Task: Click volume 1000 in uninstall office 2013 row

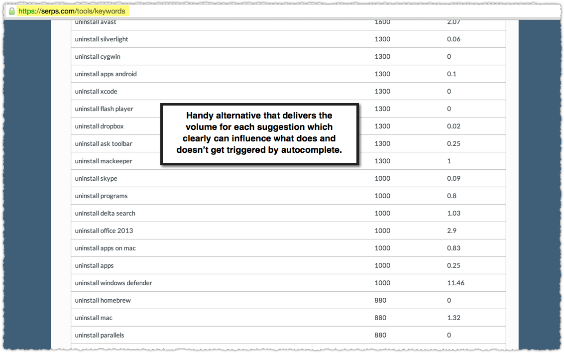Action: (x=382, y=231)
